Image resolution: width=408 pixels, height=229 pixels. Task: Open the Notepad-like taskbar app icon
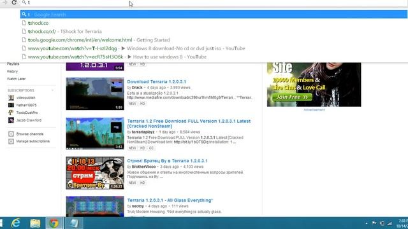pyautogui.click(x=74, y=223)
